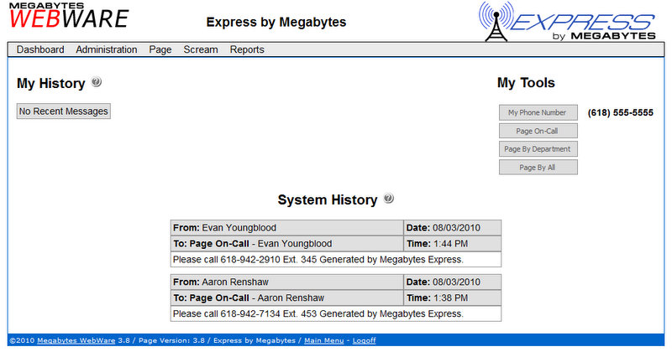Click the My Phone Number button

[x=538, y=112]
